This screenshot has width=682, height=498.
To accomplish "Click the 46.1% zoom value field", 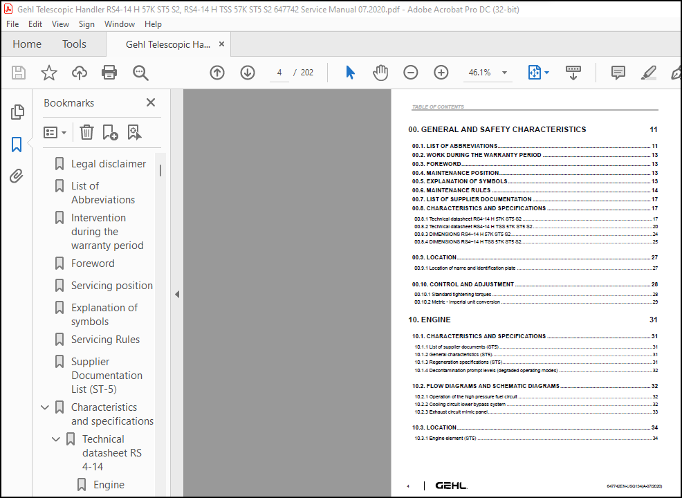I will [480, 73].
